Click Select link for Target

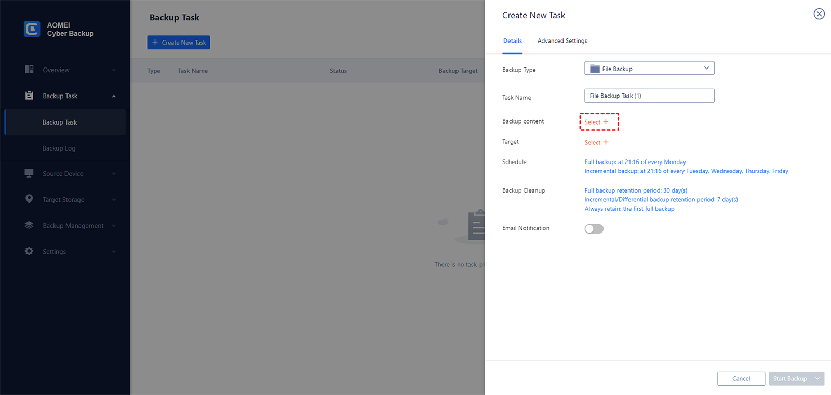[x=596, y=142]
